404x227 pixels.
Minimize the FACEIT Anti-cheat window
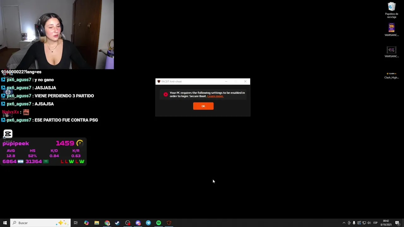[x=226, y=81]
